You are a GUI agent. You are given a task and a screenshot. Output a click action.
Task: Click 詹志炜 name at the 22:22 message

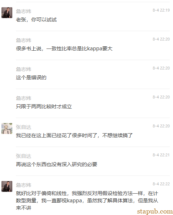coord(24,185)
